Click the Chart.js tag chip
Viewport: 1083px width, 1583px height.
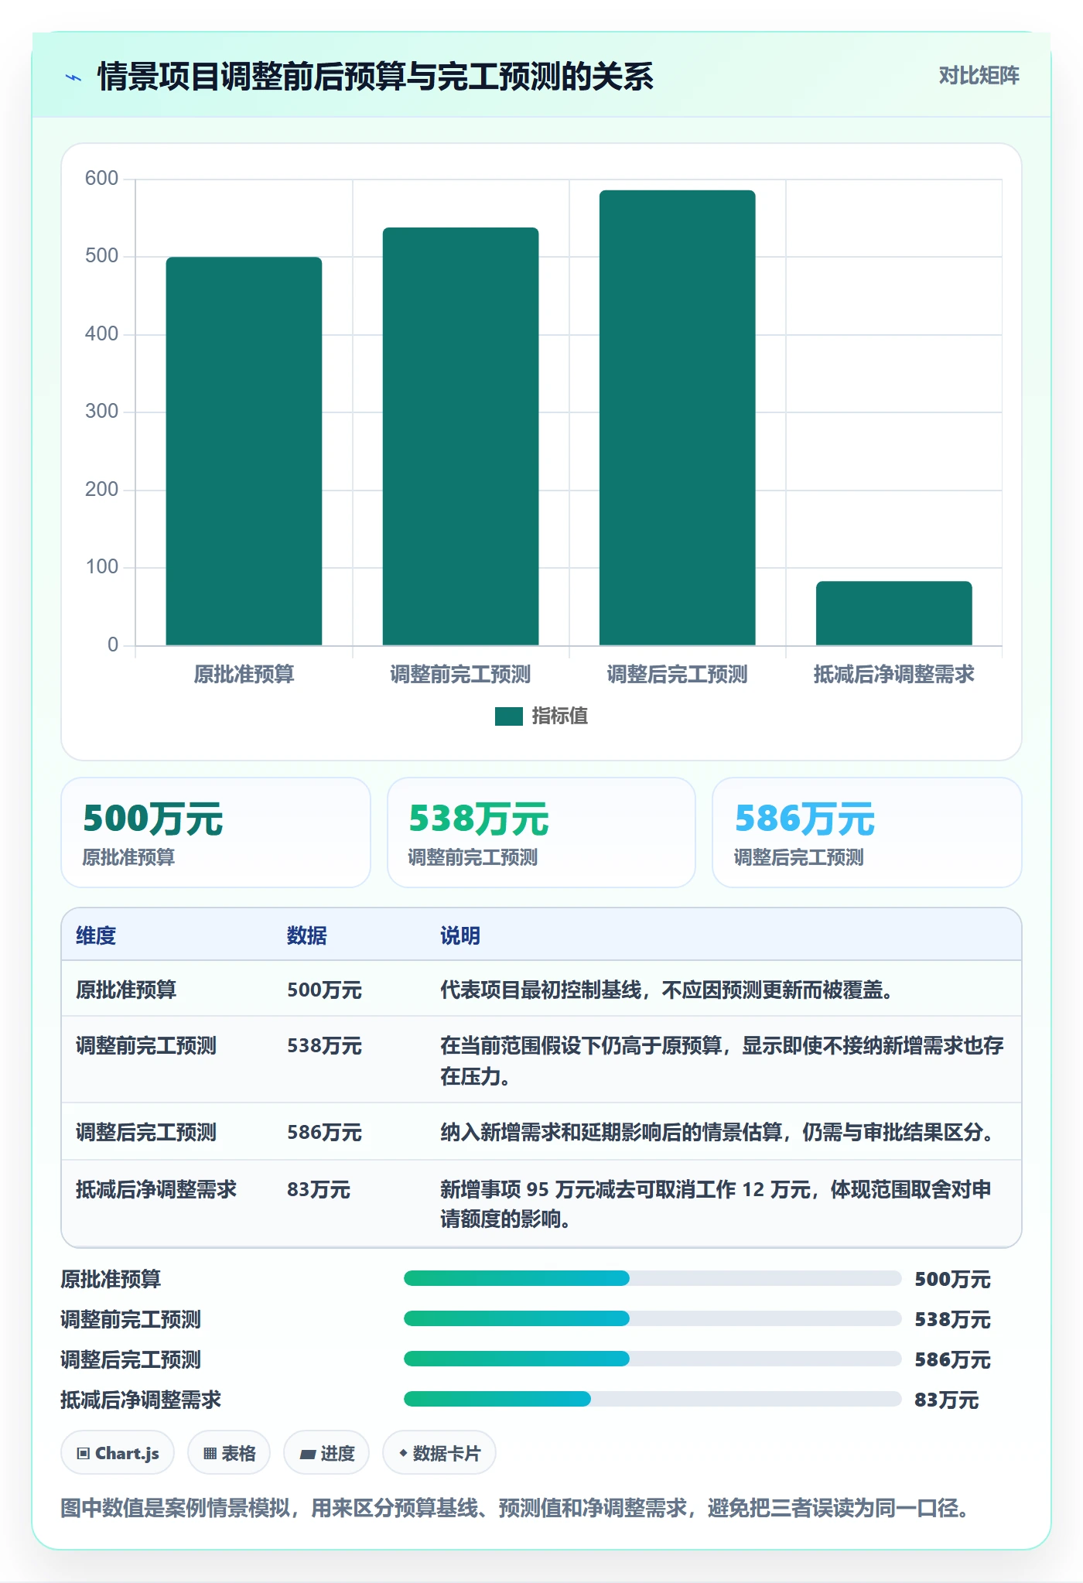118,1453
